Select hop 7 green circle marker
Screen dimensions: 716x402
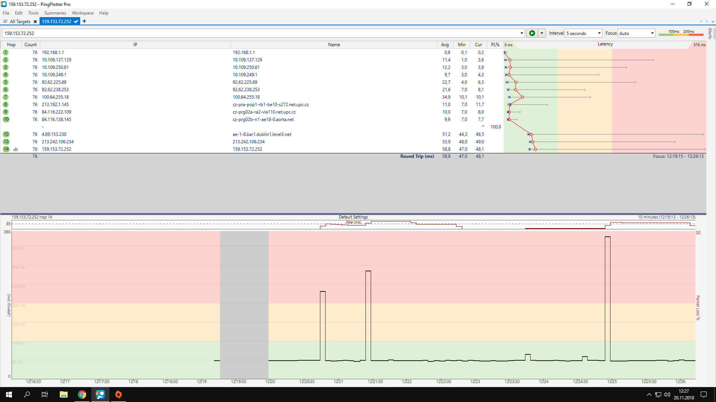click(x=6, y=97)
